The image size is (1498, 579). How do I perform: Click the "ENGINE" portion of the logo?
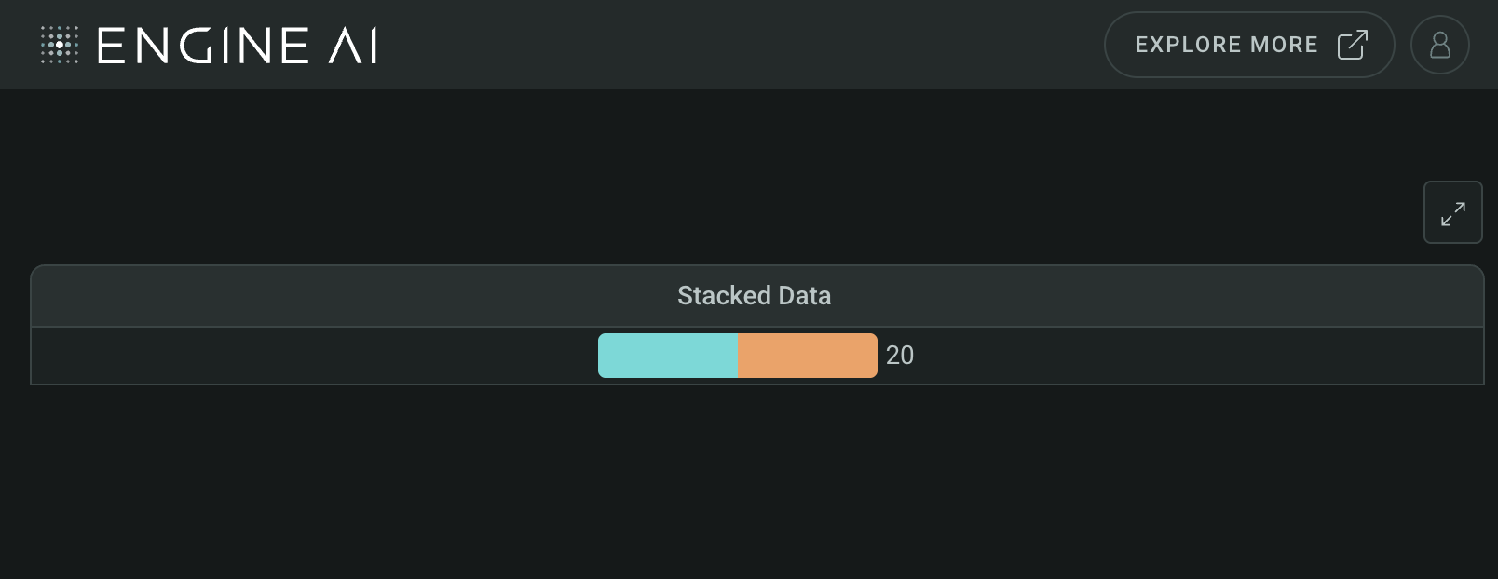203,46
